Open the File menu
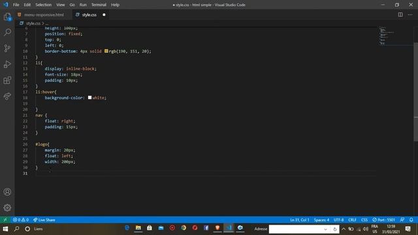 [x=16, y=5]
